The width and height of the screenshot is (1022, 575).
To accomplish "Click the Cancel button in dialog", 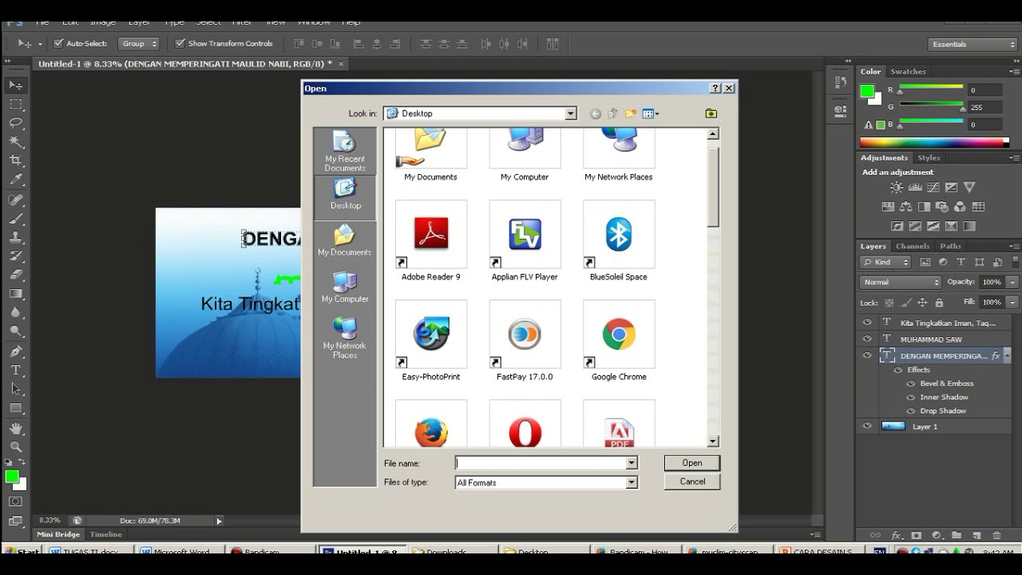I will click(692, 482).
